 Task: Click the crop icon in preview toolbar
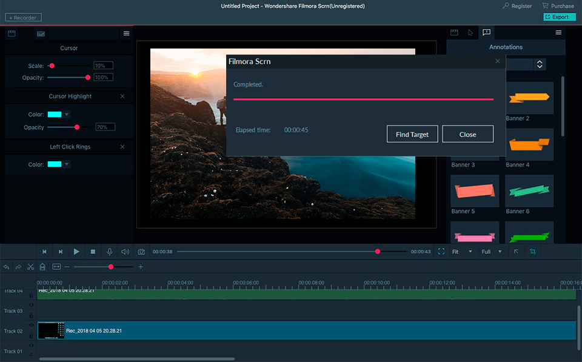532,252
